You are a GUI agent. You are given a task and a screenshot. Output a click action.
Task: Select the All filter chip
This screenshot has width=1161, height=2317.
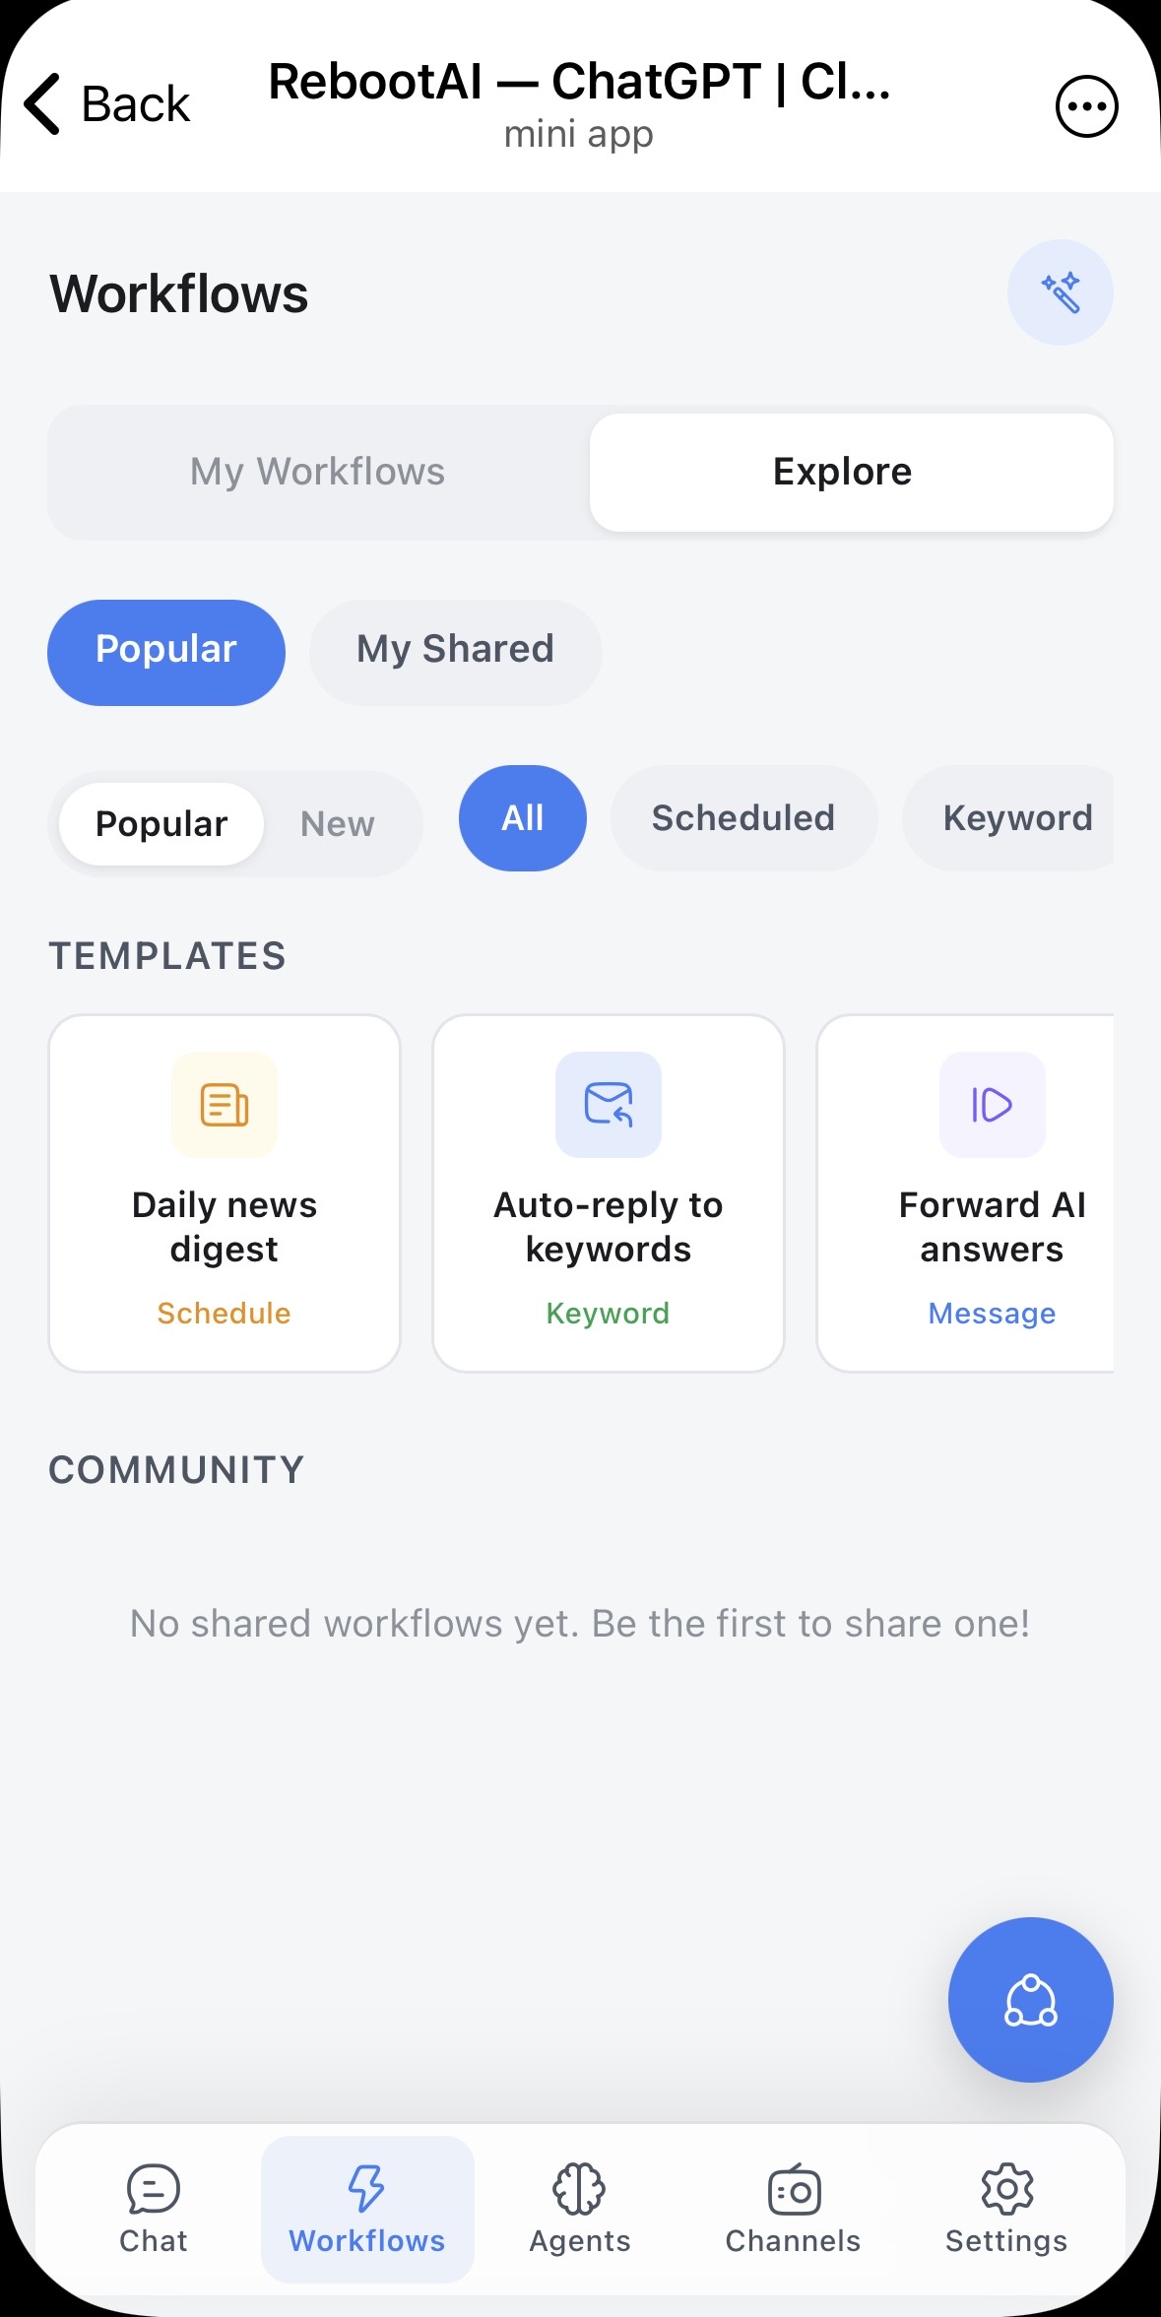pyautogui.click(x=523, y=818)
